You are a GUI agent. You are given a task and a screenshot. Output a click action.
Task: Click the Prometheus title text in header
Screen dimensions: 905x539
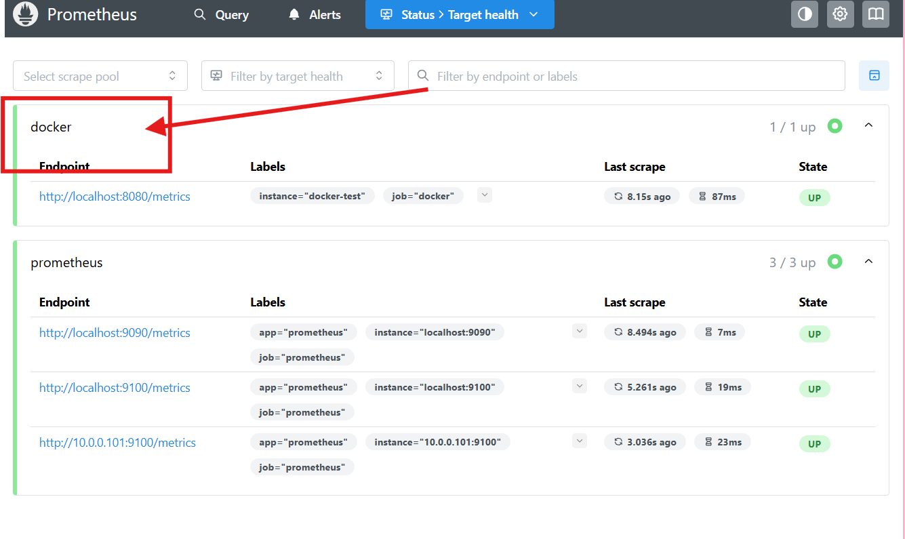click(92, 14)
